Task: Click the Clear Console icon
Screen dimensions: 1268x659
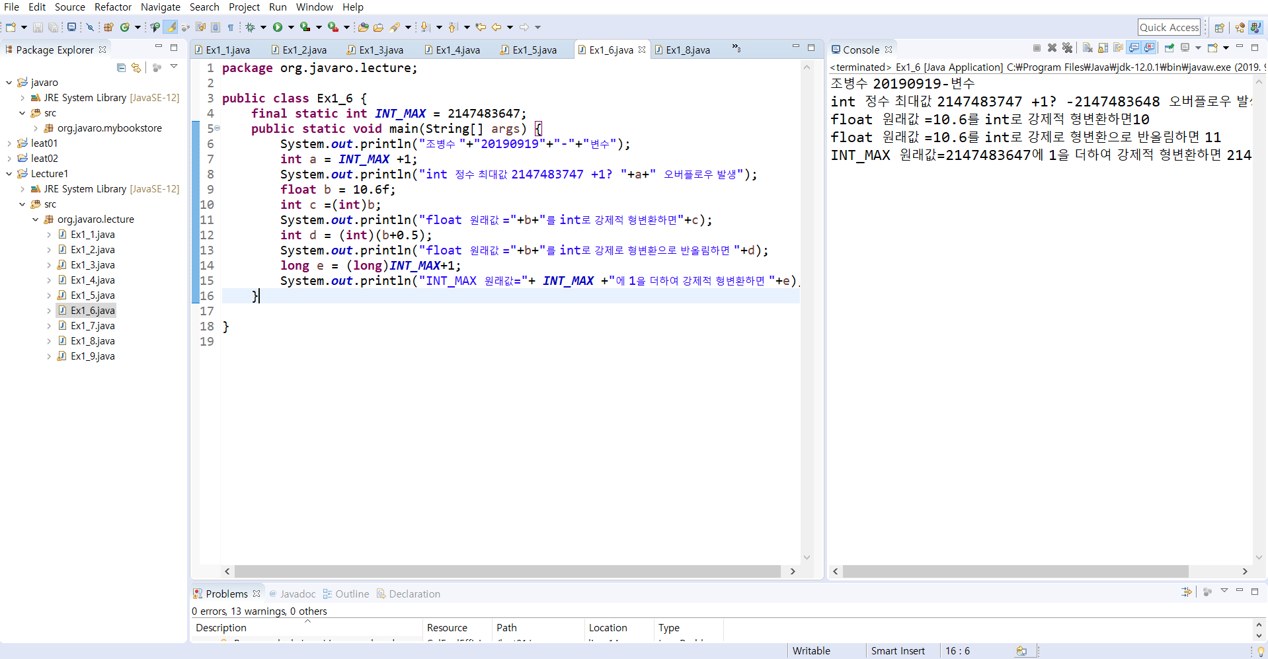Action: 1088,48
